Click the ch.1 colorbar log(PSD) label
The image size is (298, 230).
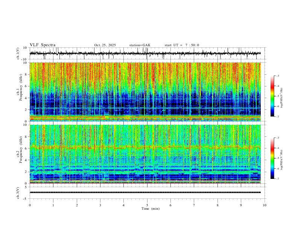tap(281, 98)
